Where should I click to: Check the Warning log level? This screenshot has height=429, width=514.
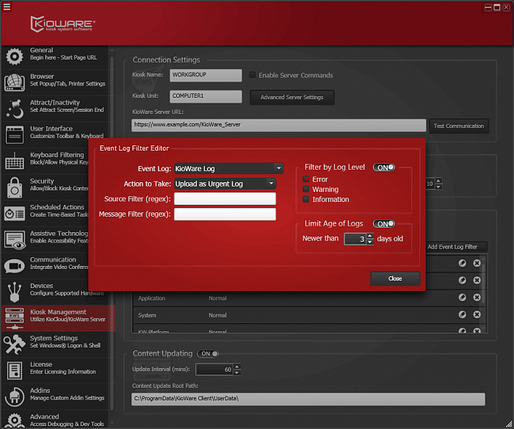point(306,190)
